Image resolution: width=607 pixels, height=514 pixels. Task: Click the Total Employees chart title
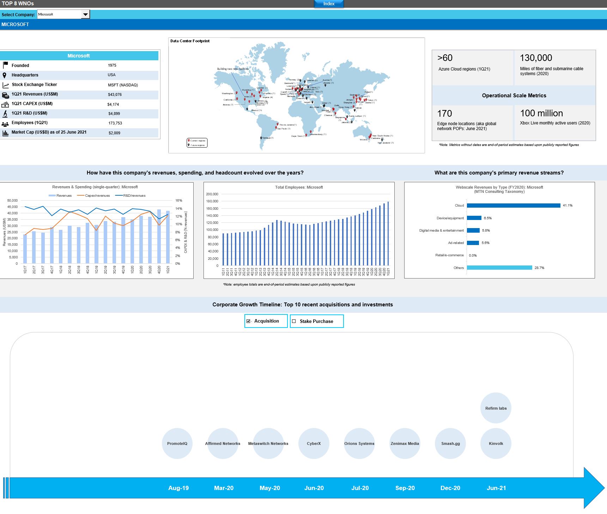299,188
